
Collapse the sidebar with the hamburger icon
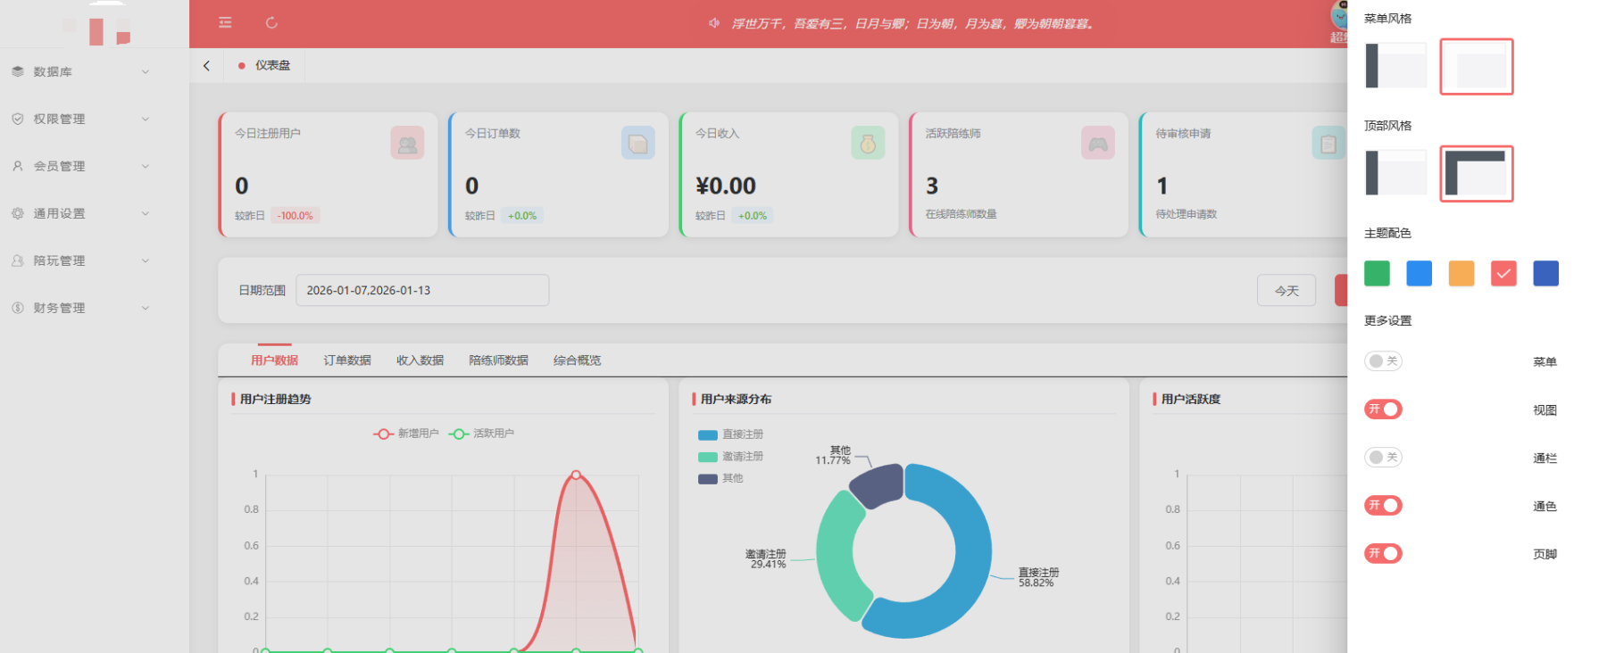click(x=225, y=22)
